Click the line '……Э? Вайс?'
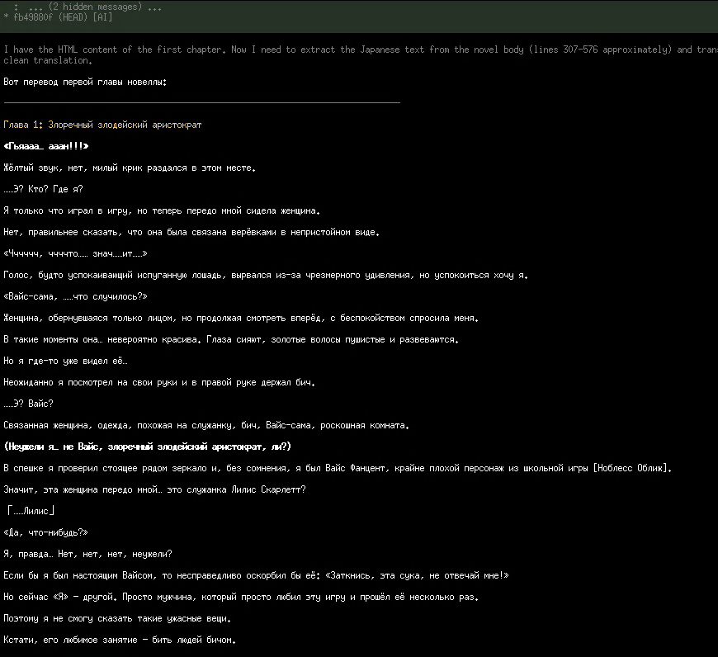 pos(28,404)
